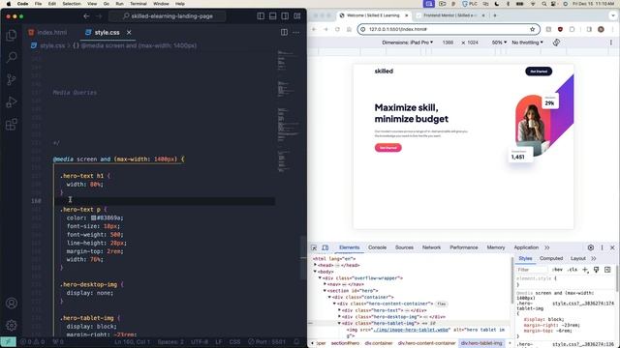The height and width of the screenshot is (348, 620).
Task: Click the dark Get Started button in page nav
Action: [x=539, y=72]
